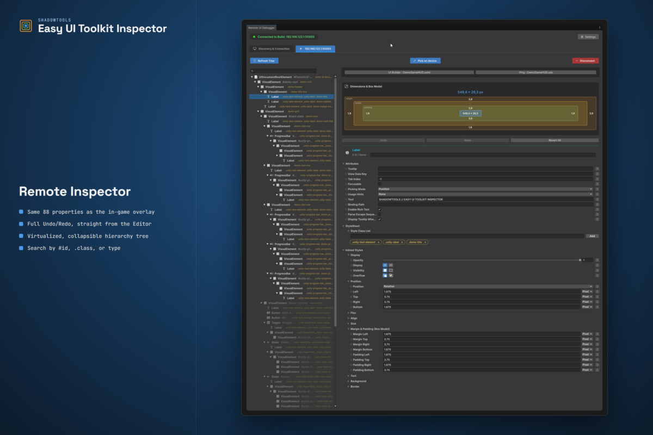Viewport: 653px width, 435px height.
Task: Click revert icon on Focusable row
Action: 597,184
